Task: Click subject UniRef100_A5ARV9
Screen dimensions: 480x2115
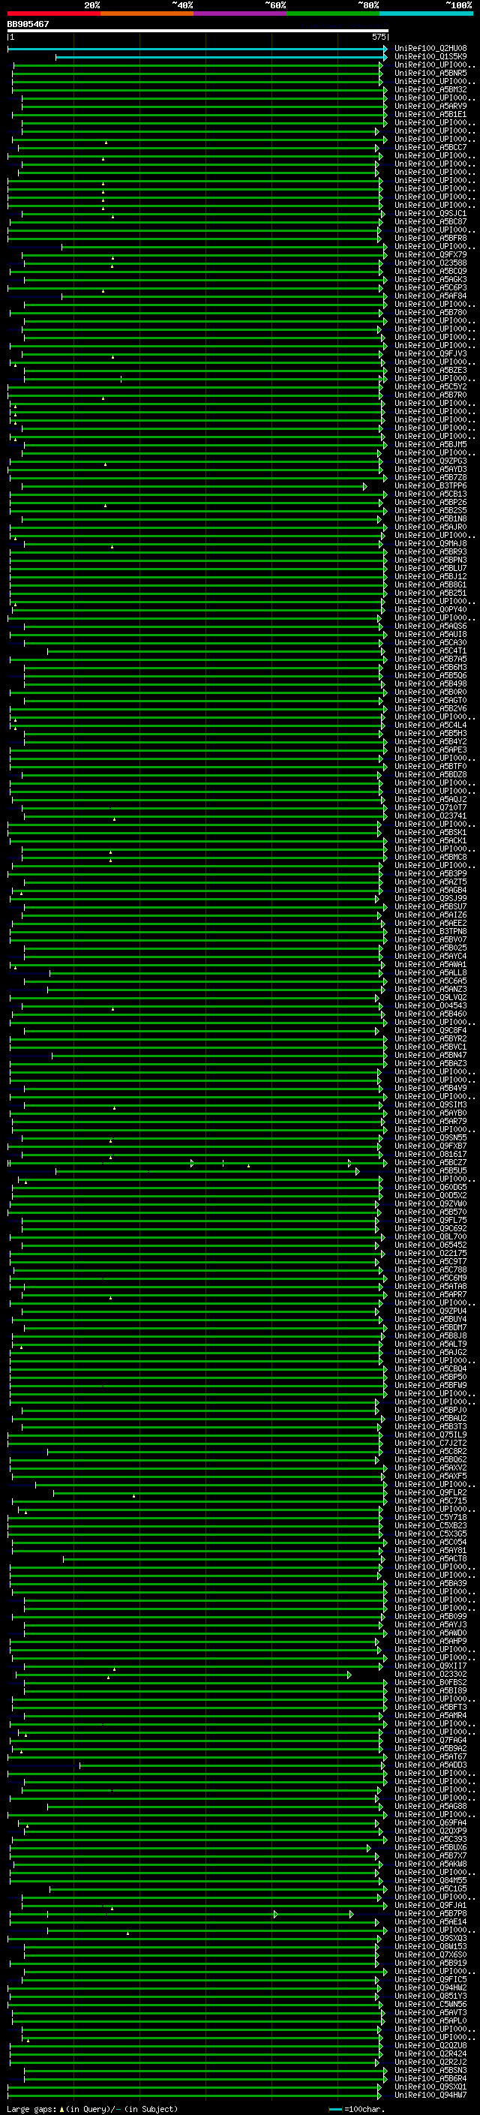Action: (x=430, y=106)
